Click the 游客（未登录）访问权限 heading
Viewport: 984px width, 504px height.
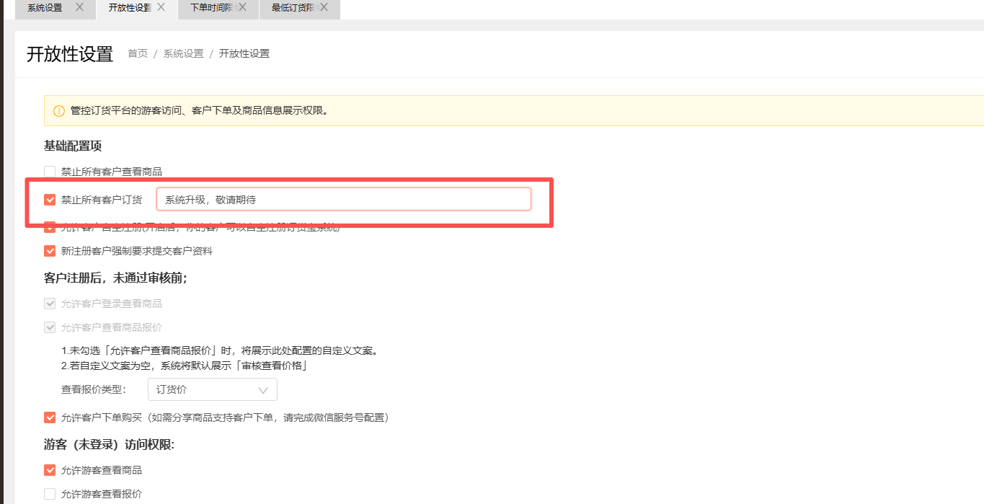click(109, 444)
